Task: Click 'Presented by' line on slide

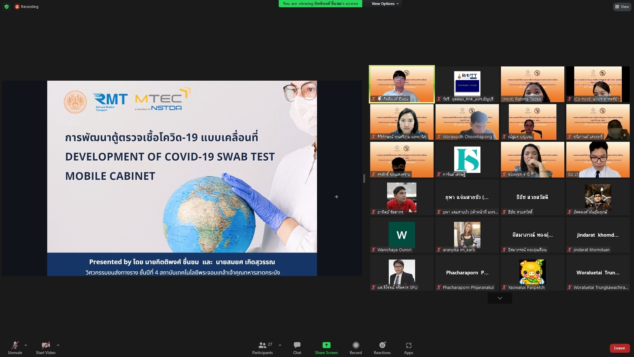Action: point(182,262)
